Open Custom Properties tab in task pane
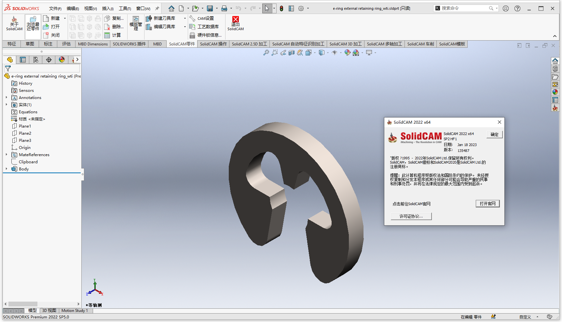The image size is (562, 322). click(x=555, y=100)
